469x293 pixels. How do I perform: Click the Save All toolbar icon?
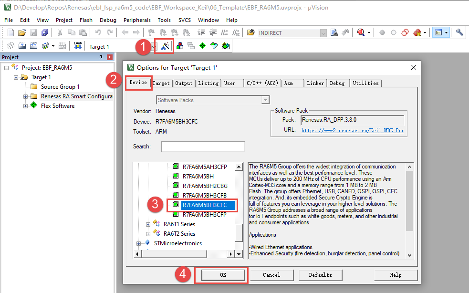[x=45, y=32]
